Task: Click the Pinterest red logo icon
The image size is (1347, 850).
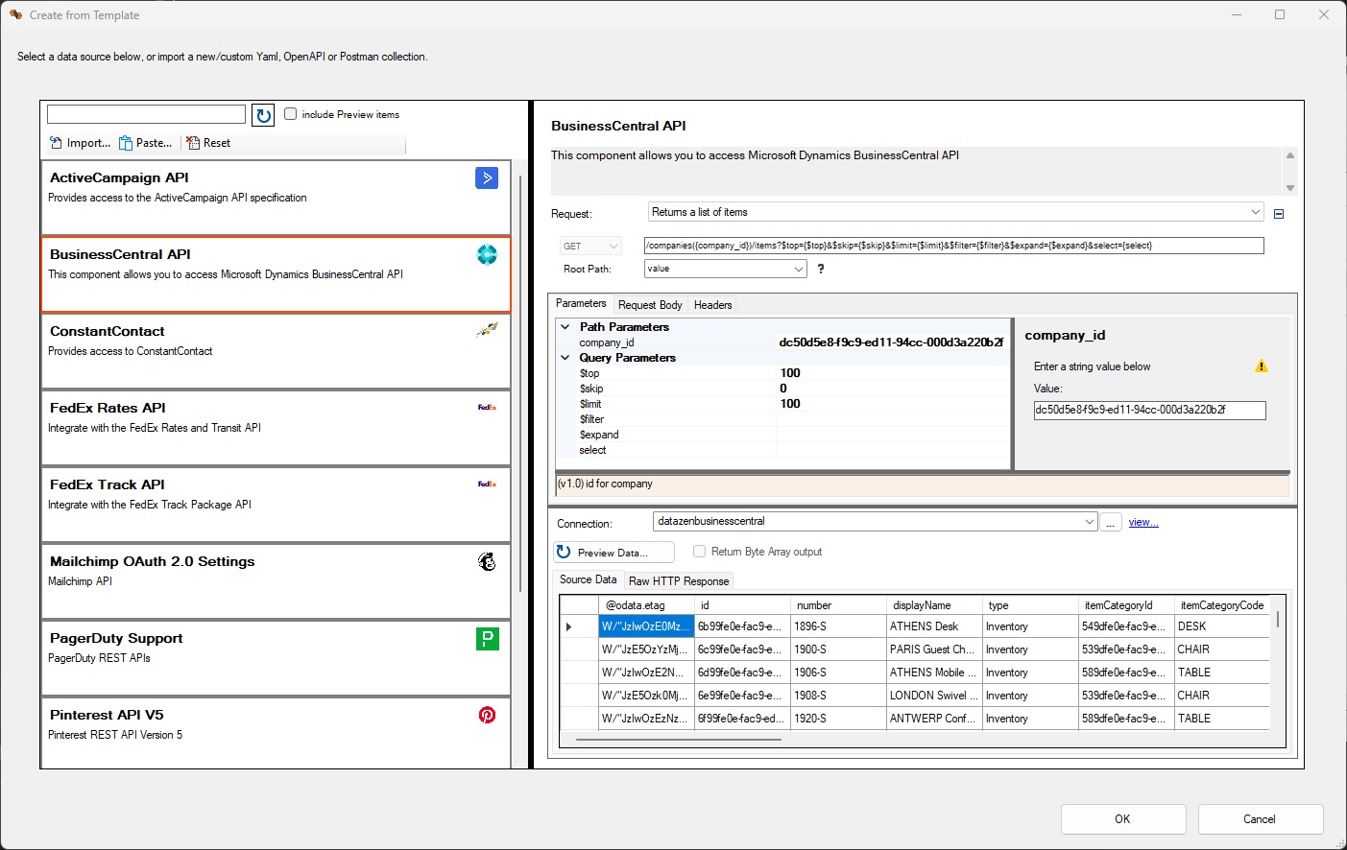Action: (487, 715)
